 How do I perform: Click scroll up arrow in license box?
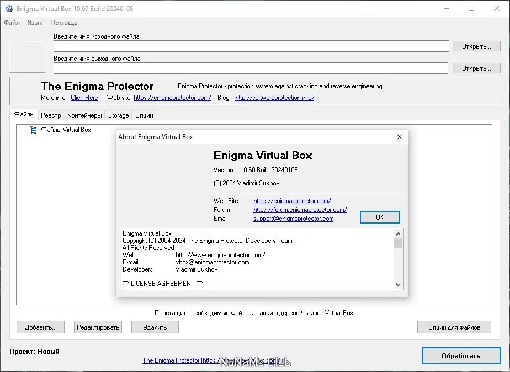click(x=398, y=234)
